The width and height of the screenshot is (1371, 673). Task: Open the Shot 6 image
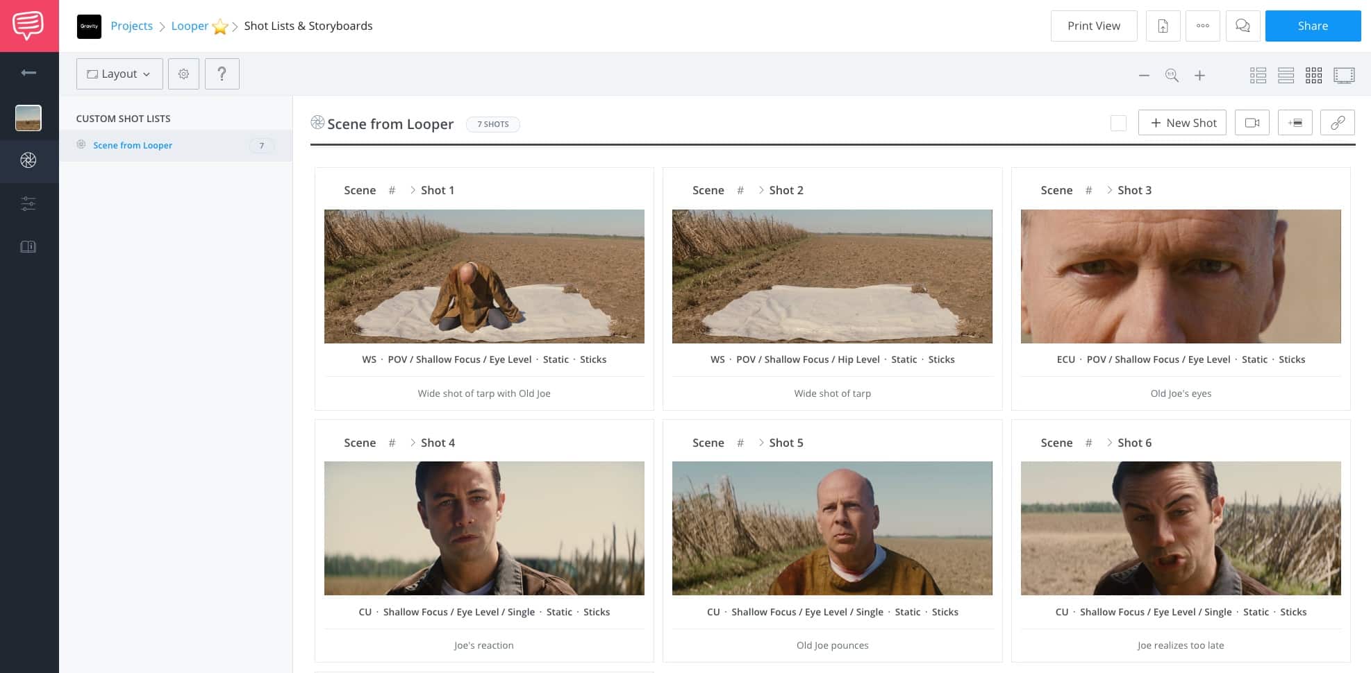click(1181, 528)
